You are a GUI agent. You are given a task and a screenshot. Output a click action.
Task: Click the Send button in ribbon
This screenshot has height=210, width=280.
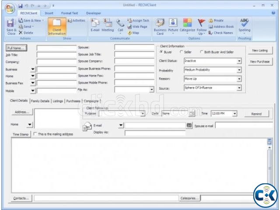[x=26, y=27]
